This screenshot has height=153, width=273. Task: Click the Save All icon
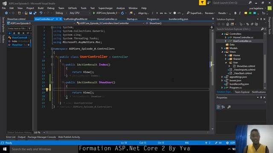(35, 13)
